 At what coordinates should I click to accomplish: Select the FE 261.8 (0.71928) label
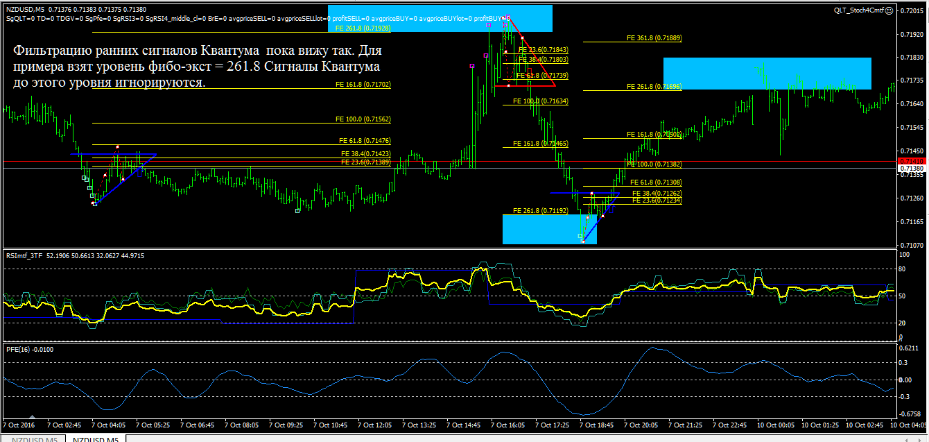(363, 28)
